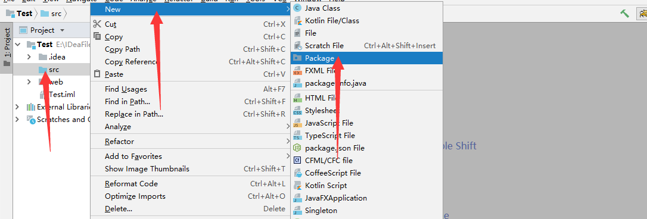Click the File entry's icon

point(297,33)
